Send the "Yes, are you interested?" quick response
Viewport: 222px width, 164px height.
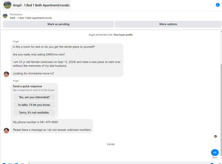pyautogui.click(x=34, y=97)
